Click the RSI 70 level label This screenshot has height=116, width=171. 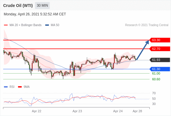(x=154, y=93)
